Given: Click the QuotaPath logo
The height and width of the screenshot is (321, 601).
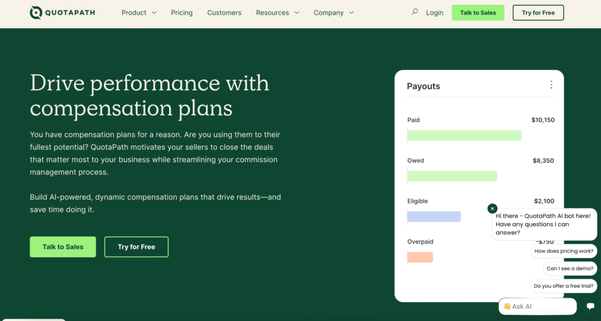Looking at the screenshot, I should (62, 13).
